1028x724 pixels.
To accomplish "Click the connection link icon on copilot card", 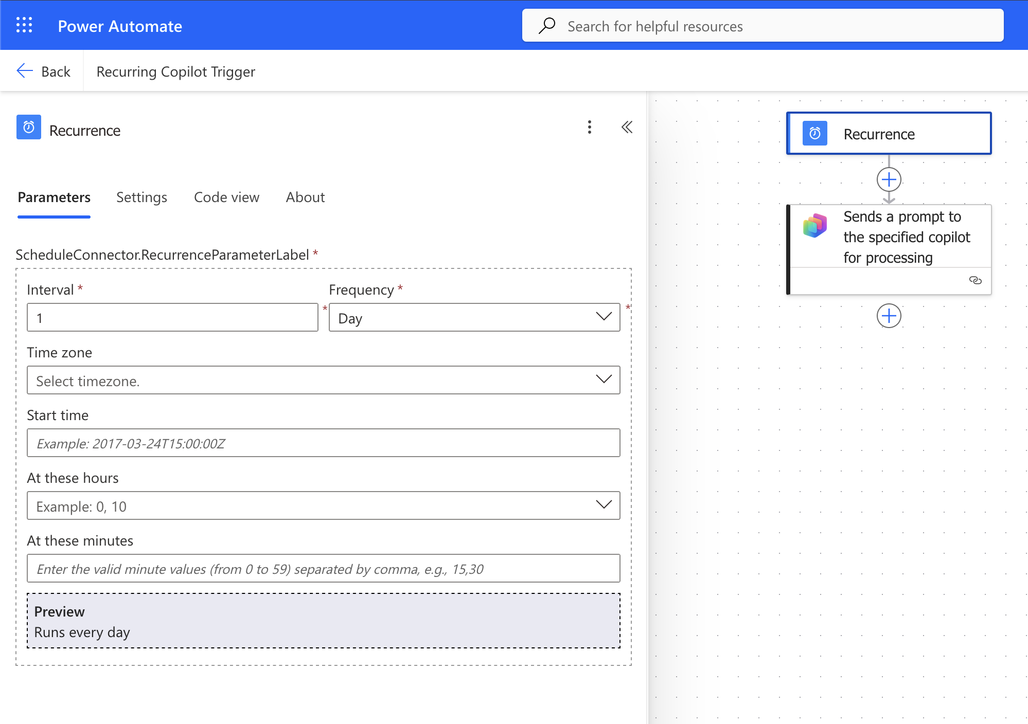I will pos(975,280).
